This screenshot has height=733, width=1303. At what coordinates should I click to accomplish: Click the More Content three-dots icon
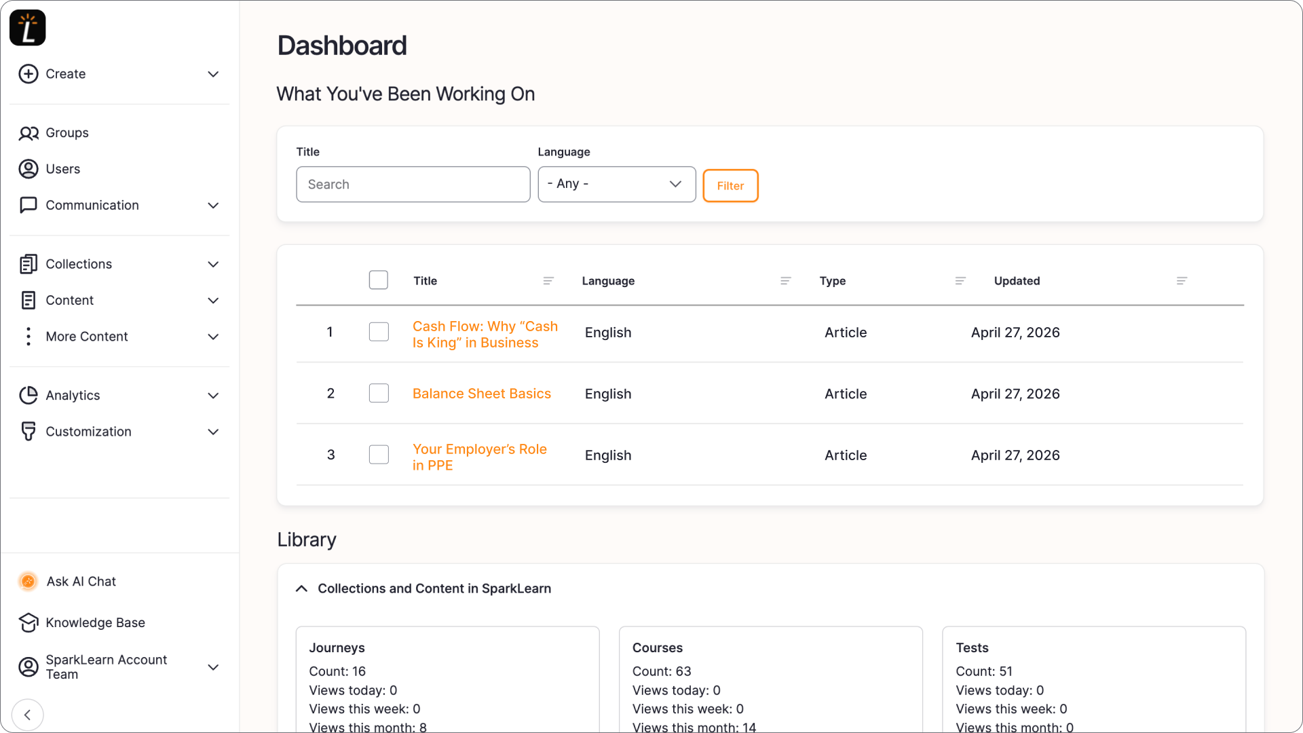point(29,337)
